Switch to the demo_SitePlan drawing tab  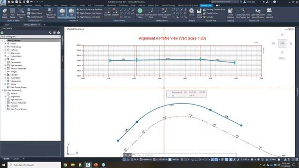pos(30,25)
